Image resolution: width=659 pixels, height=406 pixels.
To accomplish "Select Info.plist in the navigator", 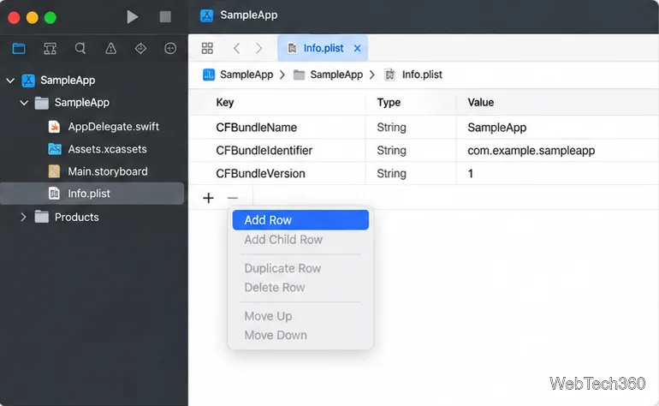I will pyautogui.click(x=92, y=194).
